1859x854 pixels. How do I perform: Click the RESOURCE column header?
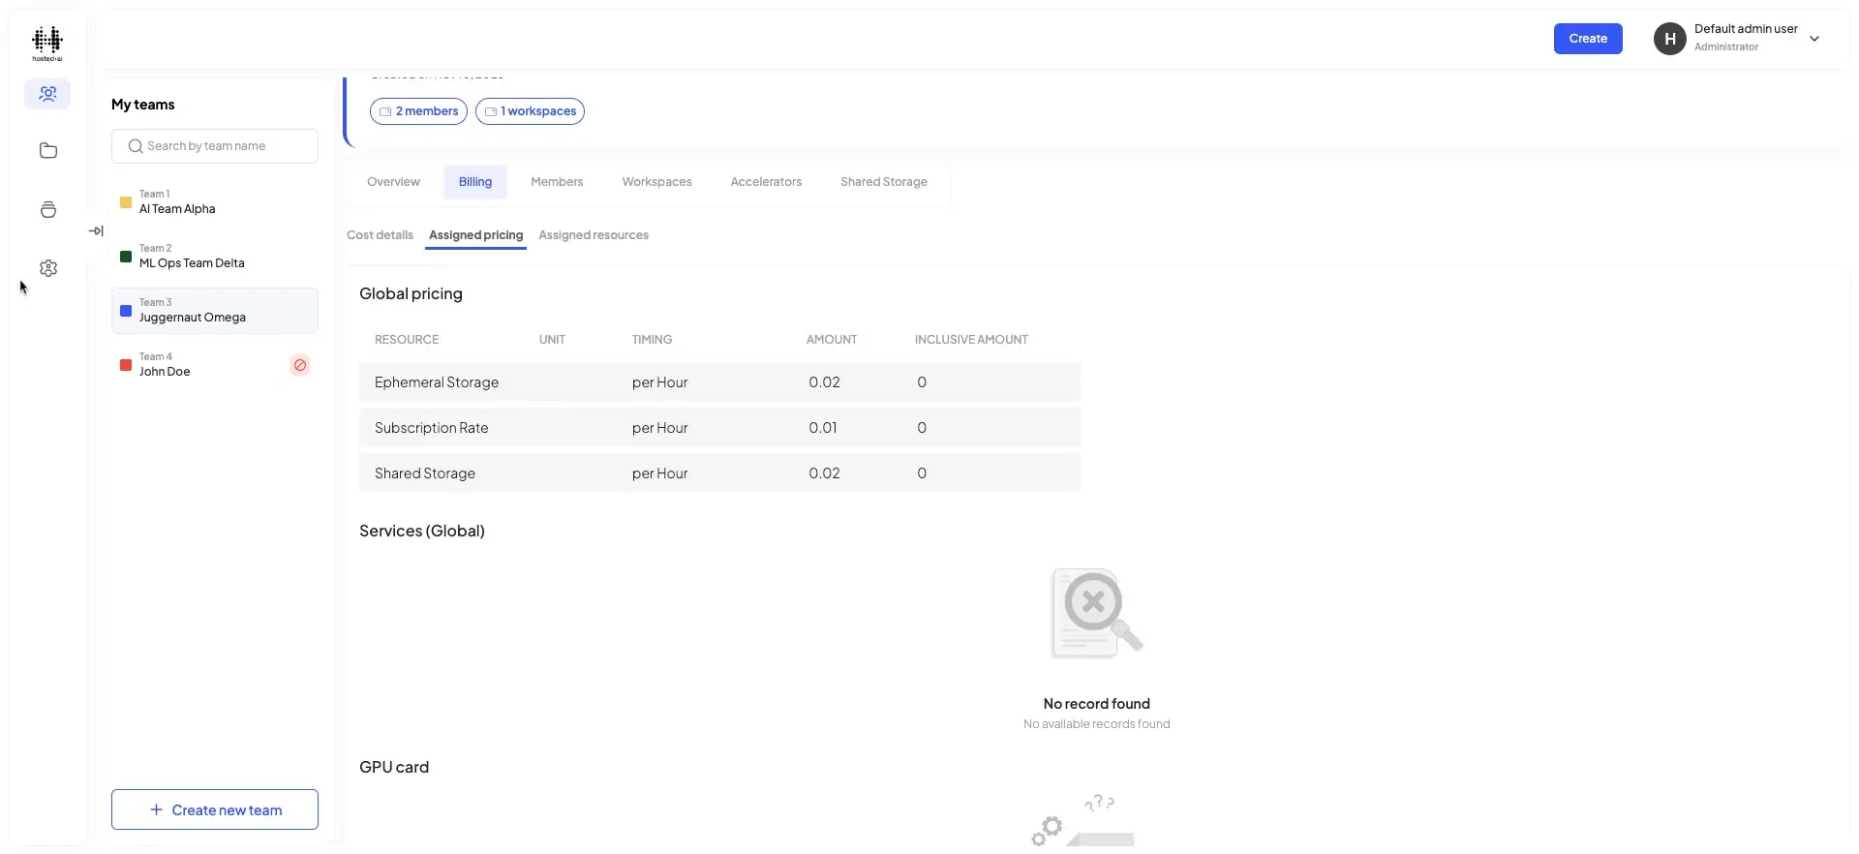(407, 340)
